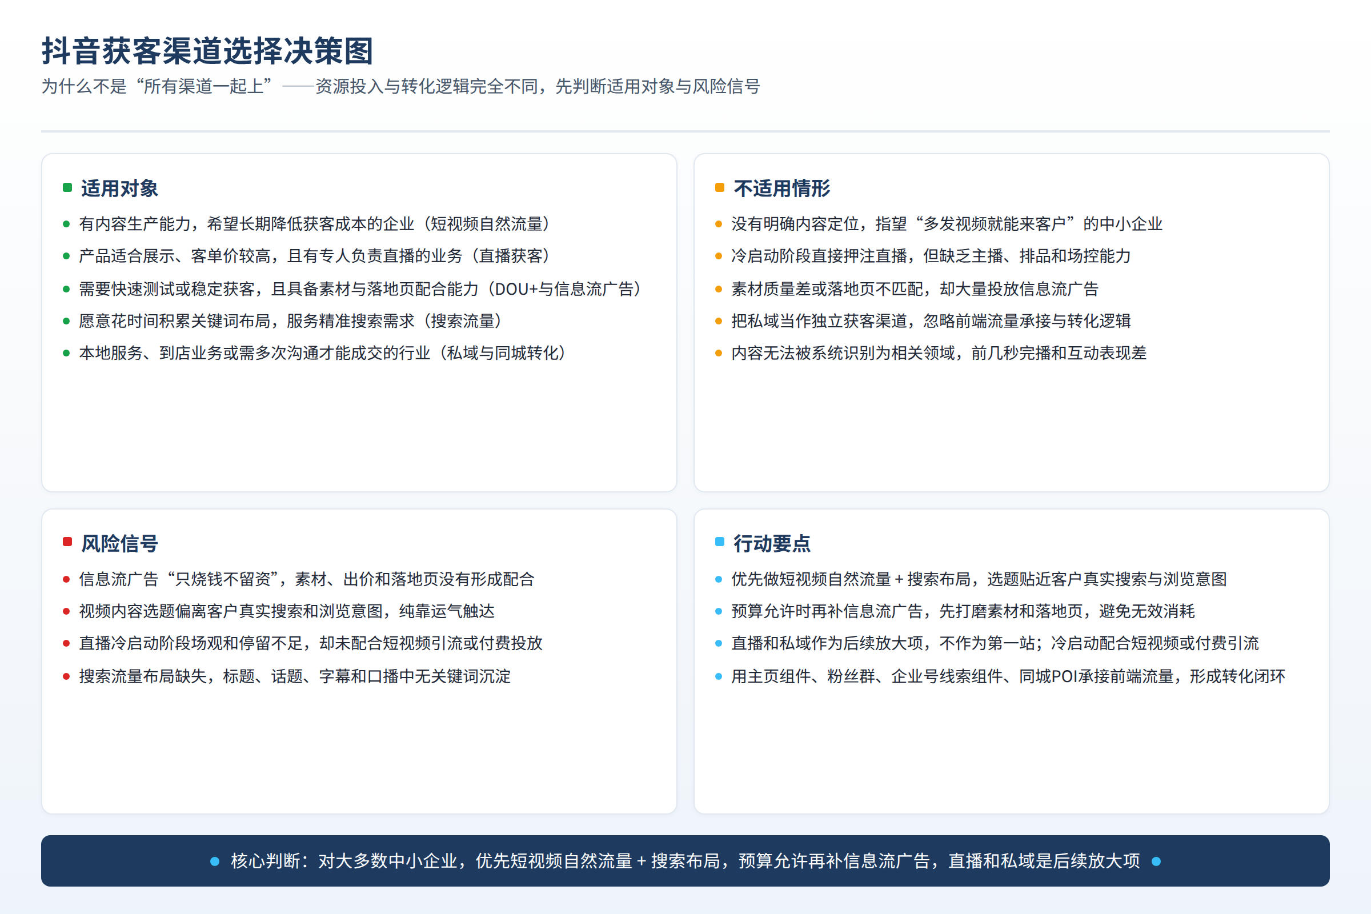This screenshot has height=914, width=1371.
Task: Click the red bullet before 信息流广告“只烧钱不留资”
Action: (x=66, y=579)
